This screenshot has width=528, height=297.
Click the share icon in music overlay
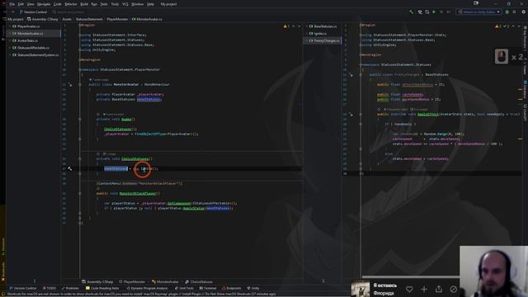coord(439,289)
